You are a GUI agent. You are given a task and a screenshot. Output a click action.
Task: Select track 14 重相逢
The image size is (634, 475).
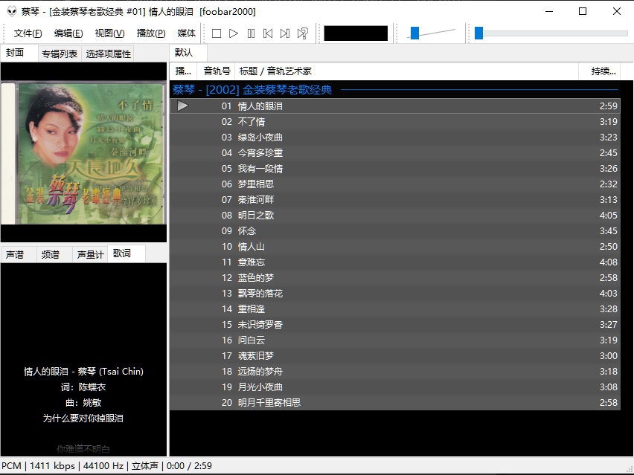click(395, 309)
